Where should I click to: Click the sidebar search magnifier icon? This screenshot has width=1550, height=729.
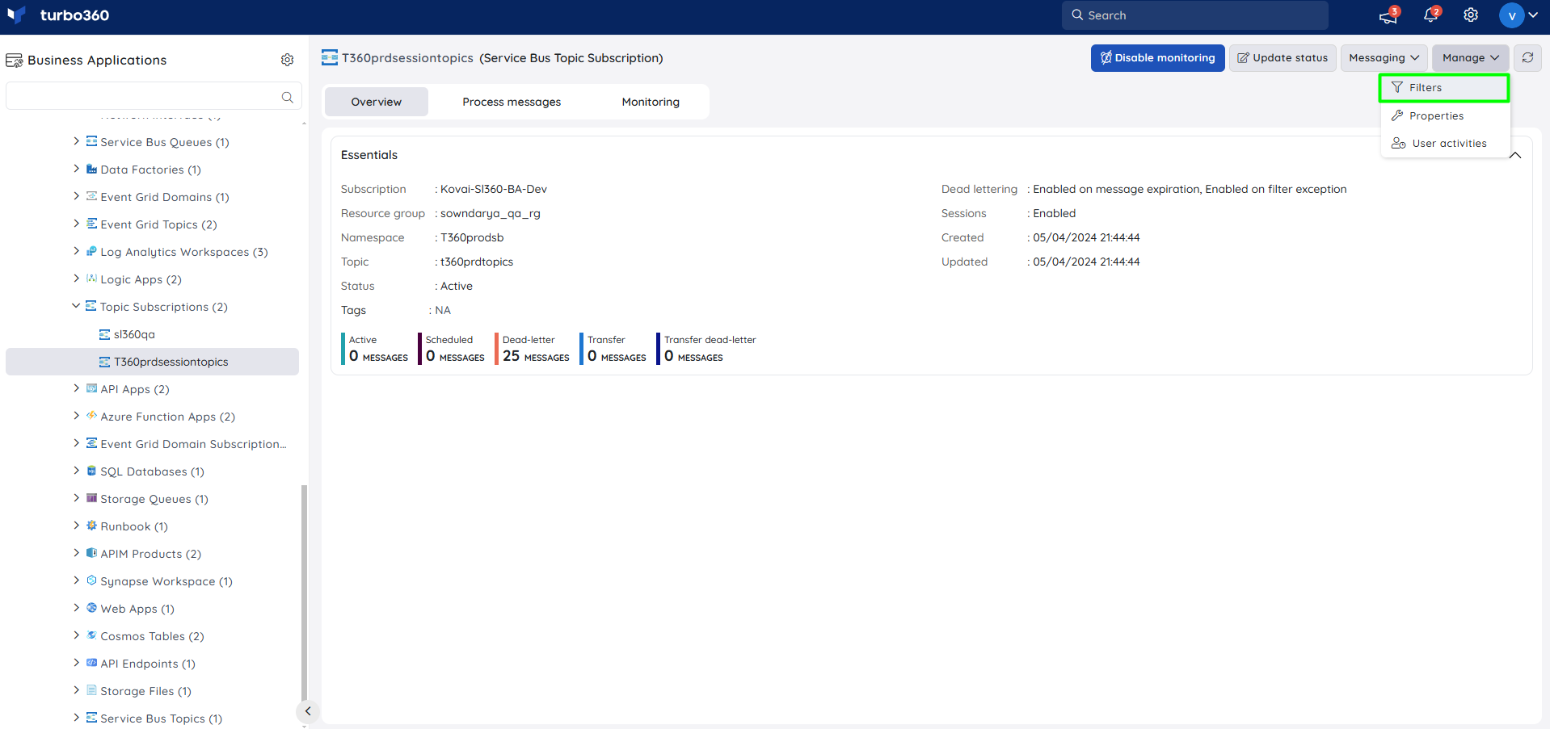[287, 97]
